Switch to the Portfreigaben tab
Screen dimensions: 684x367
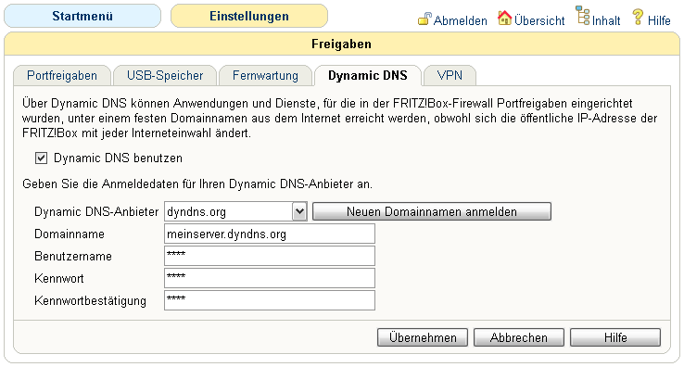[x=62, y=75]
